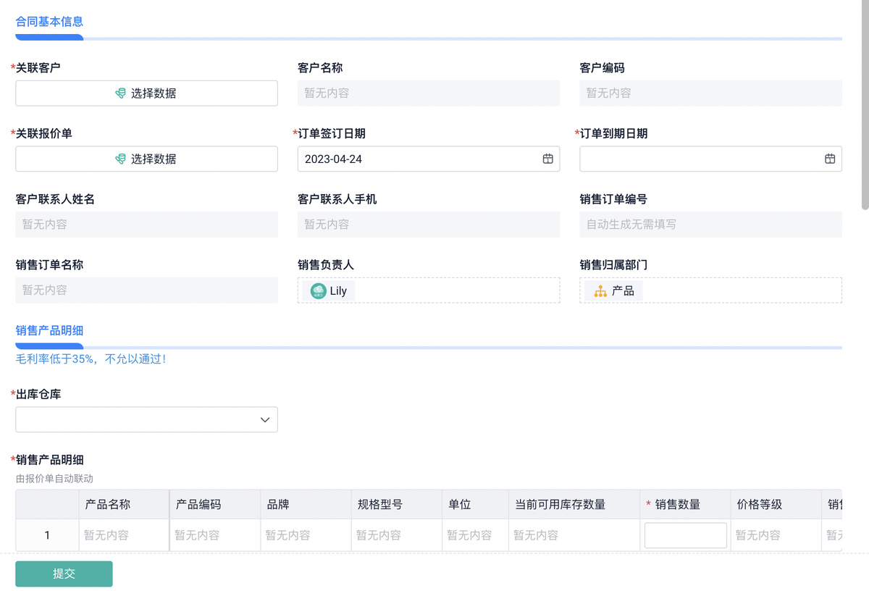The image size is (869, 591).
Task: Click 选择数据 under 关联报价单
Action: tap(154, 159)
